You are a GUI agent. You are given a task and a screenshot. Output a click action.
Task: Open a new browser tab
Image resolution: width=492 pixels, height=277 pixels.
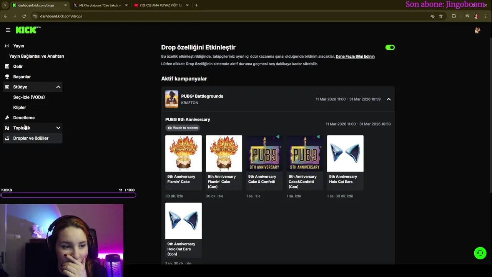pyautogui.click(x=196, y=5)
